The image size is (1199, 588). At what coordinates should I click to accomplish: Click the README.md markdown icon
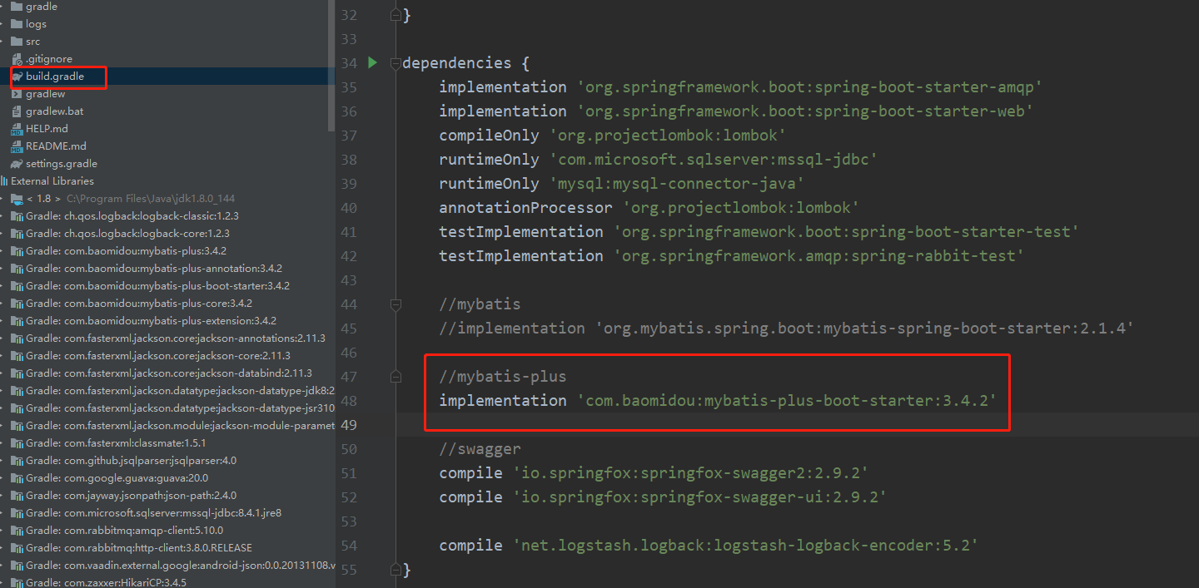point(17,146)
